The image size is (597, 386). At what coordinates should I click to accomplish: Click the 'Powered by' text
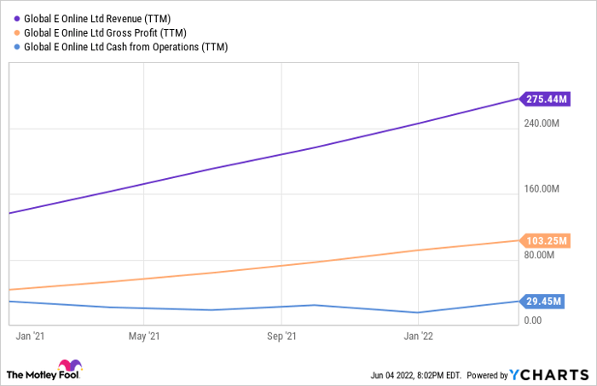click(487, 376)
